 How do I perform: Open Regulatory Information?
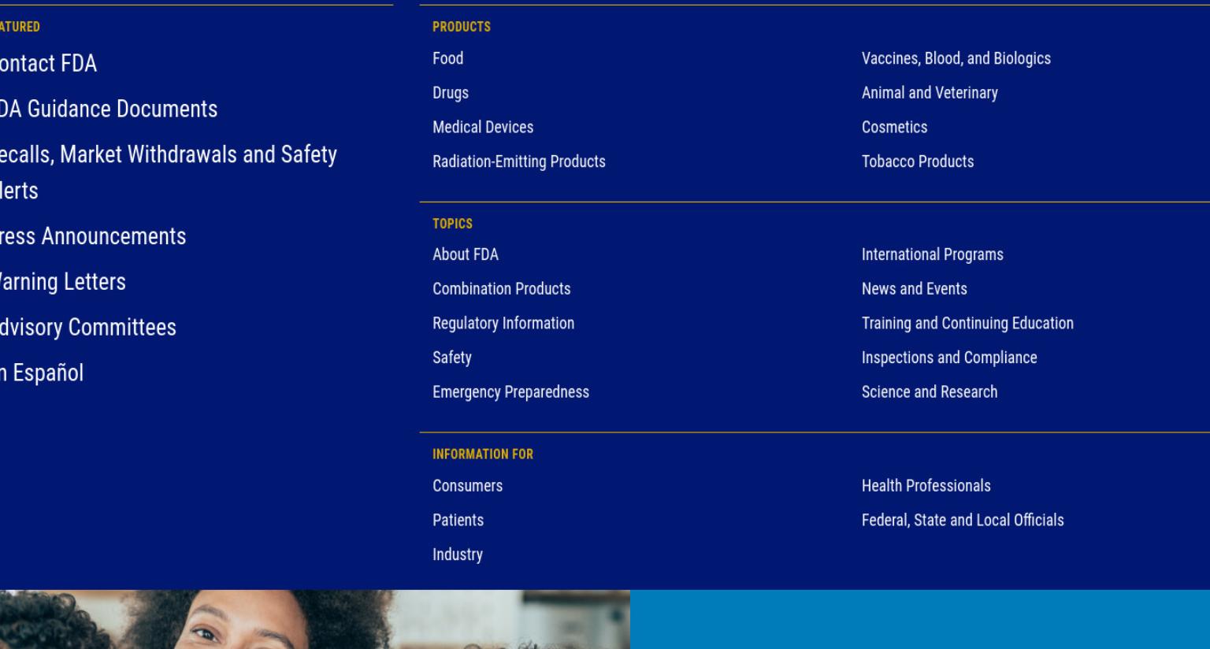(503, 323)
